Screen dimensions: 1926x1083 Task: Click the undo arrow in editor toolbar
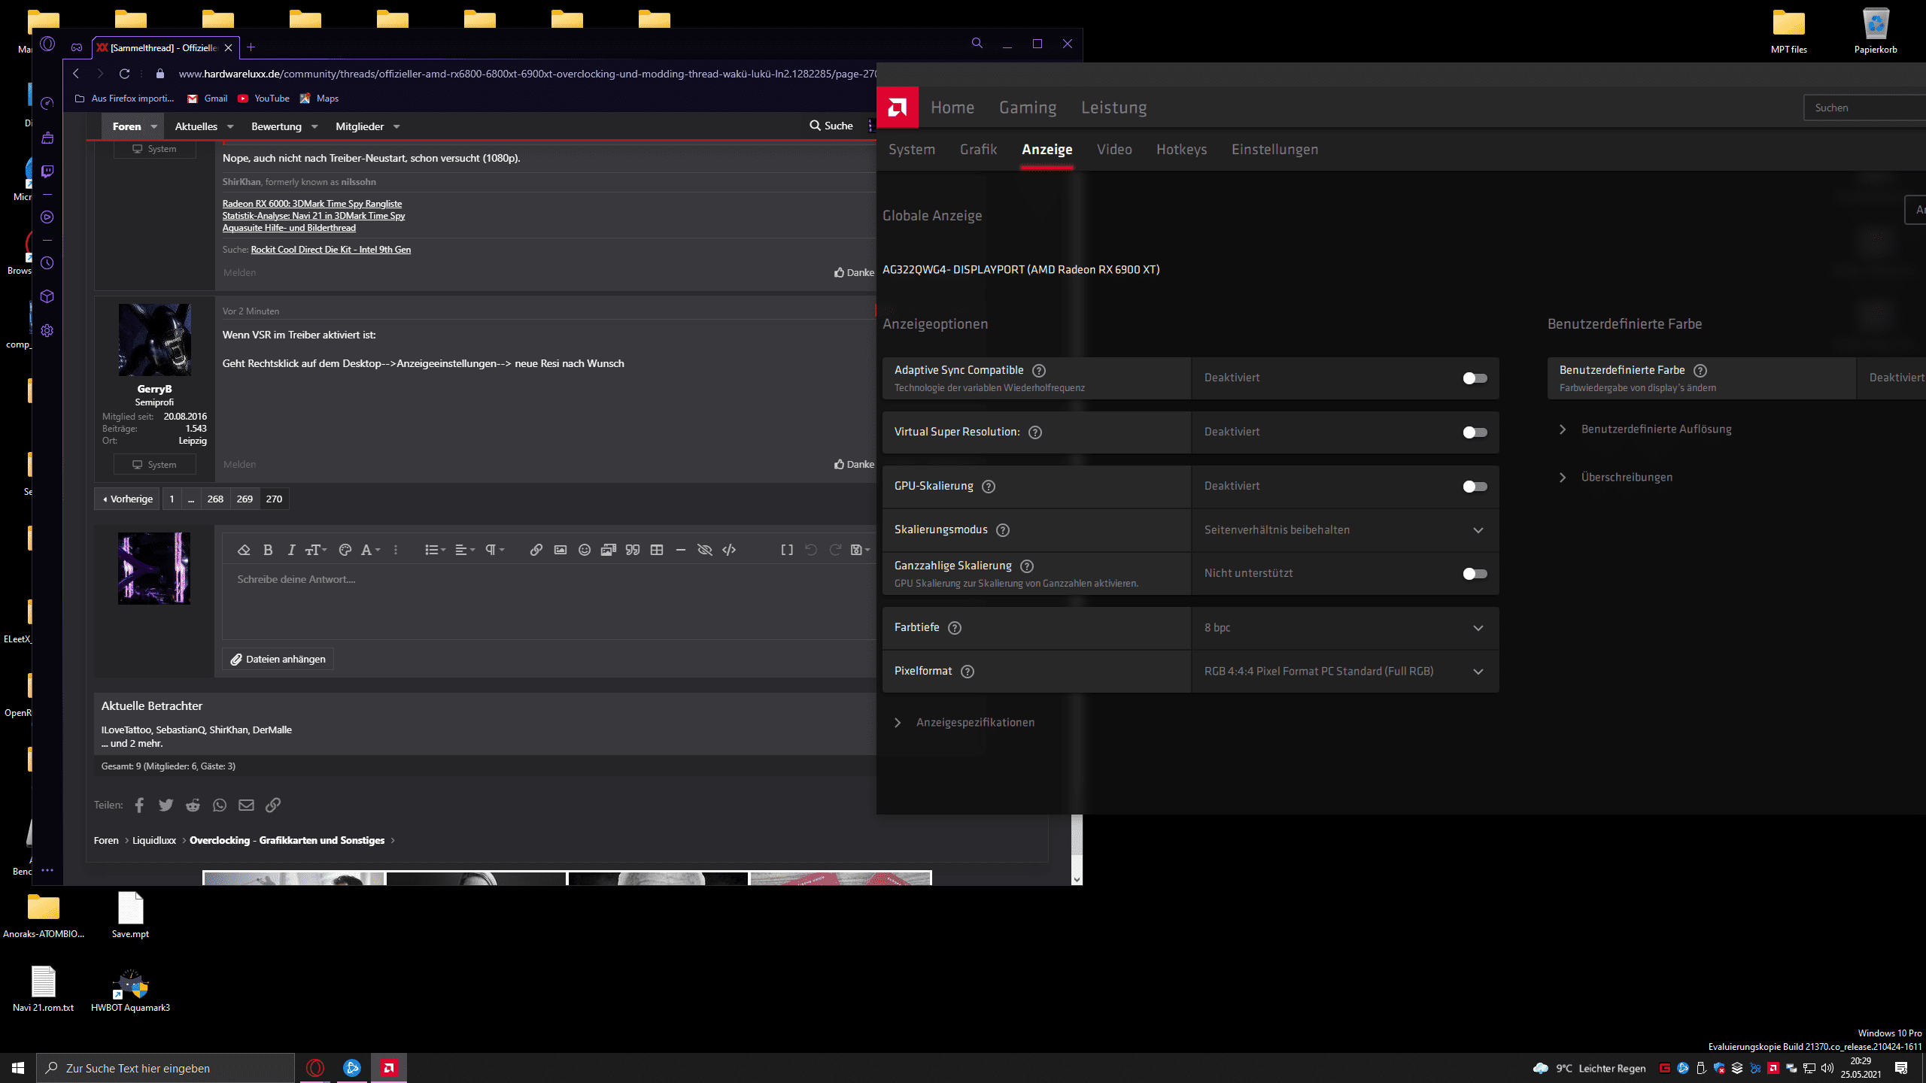(811, 550)
